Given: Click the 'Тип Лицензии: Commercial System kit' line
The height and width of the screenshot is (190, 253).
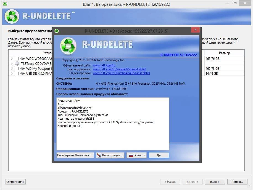Looking at the screenshot, I should tap(83, 115).
